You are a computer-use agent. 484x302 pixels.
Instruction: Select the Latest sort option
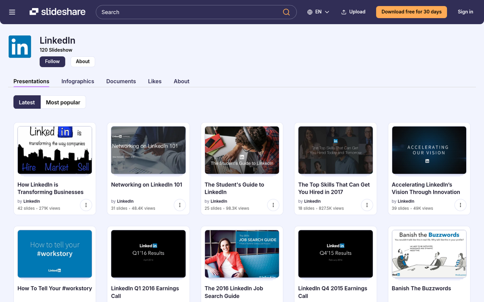point(27,102)
